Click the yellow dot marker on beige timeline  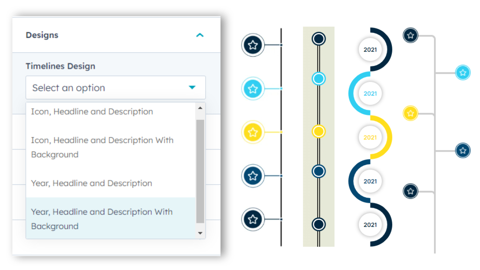(x=318, y=132)
